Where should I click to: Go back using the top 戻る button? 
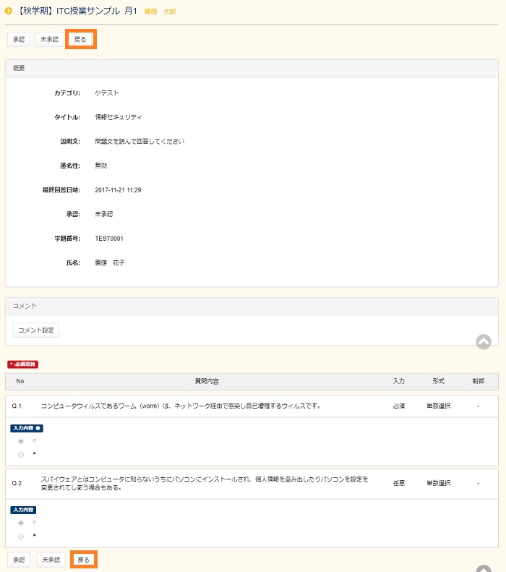pyautogui.click(x=80, y=39)
